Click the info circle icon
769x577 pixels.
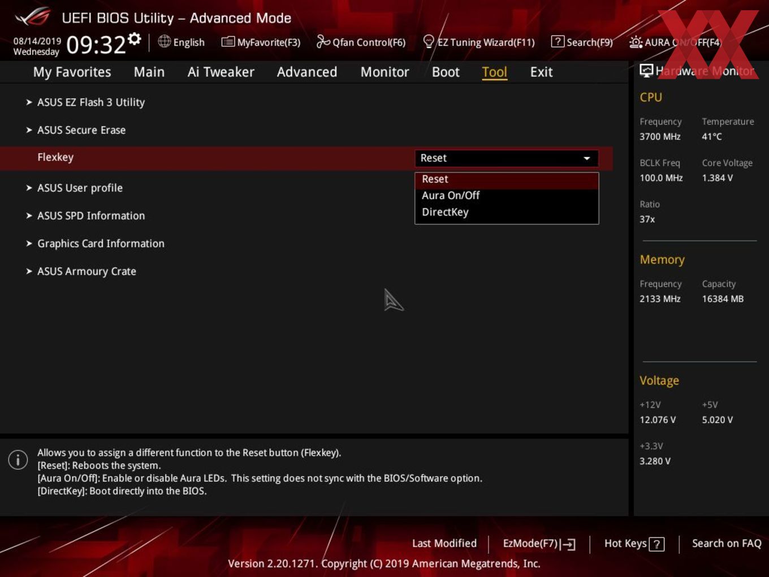pos(18,459)
